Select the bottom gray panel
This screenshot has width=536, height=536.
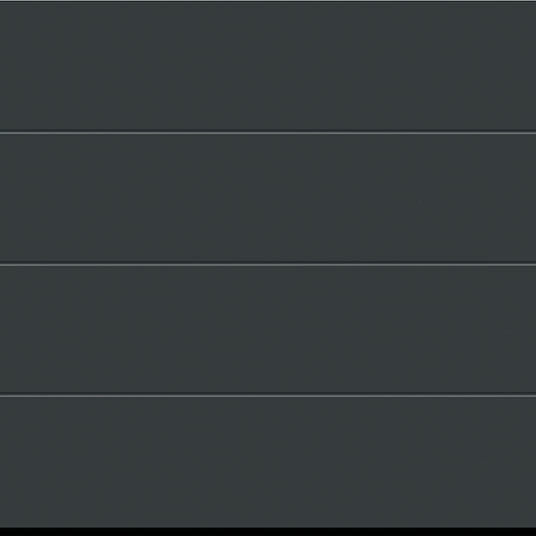268,462
